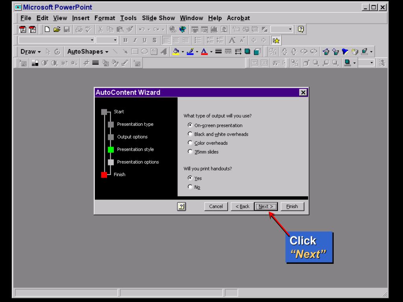Click the Bold B icon

125,41
